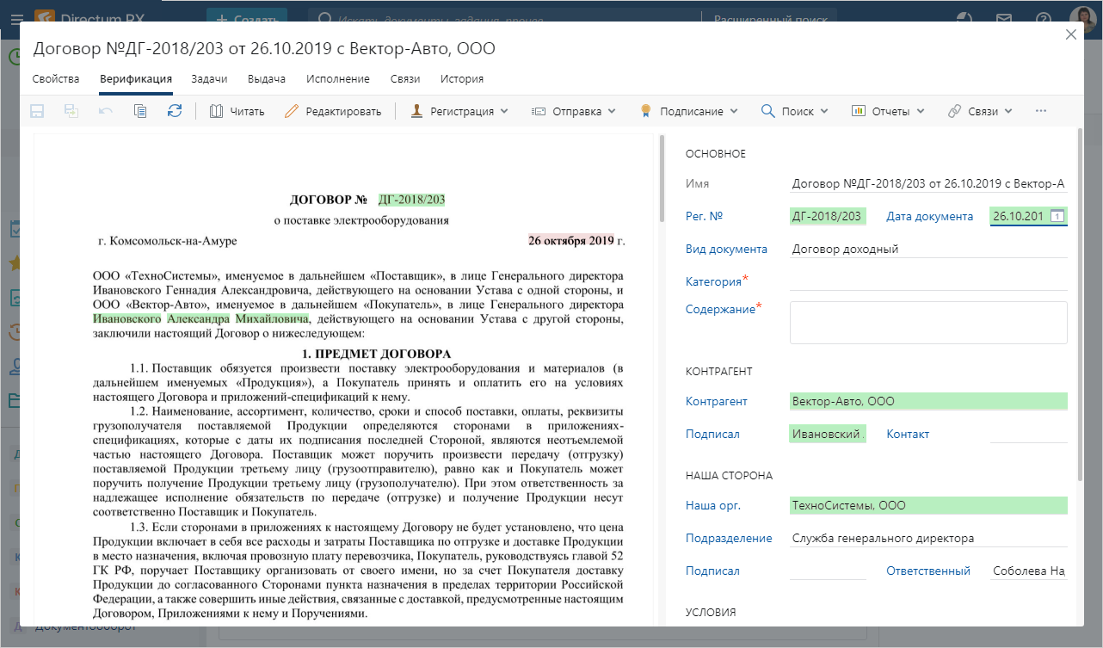Expand the Отправка dropdown menu

(574, 111)
